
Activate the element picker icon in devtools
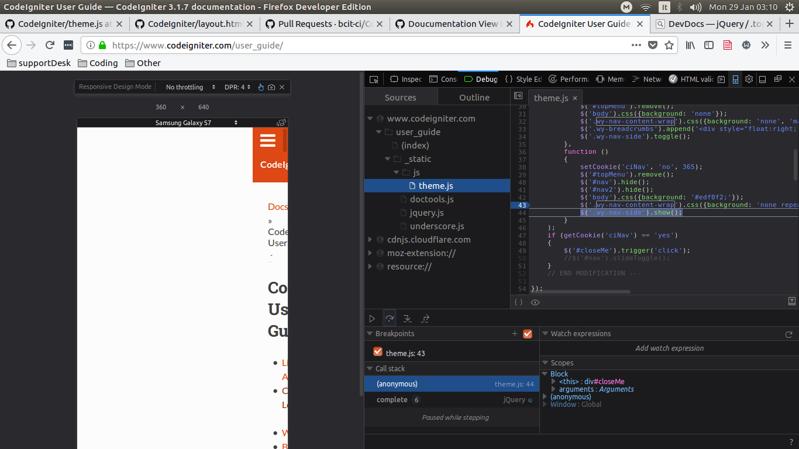point(374,79)
